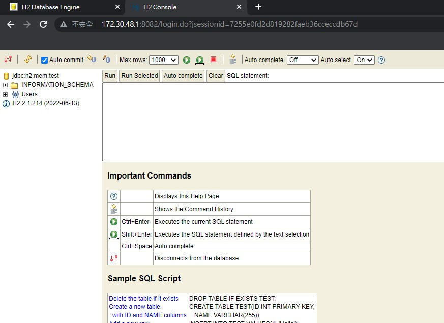Click the green Run toolbar icon
444x323 pixels.
pyautogui.click(x=186, y=60)
